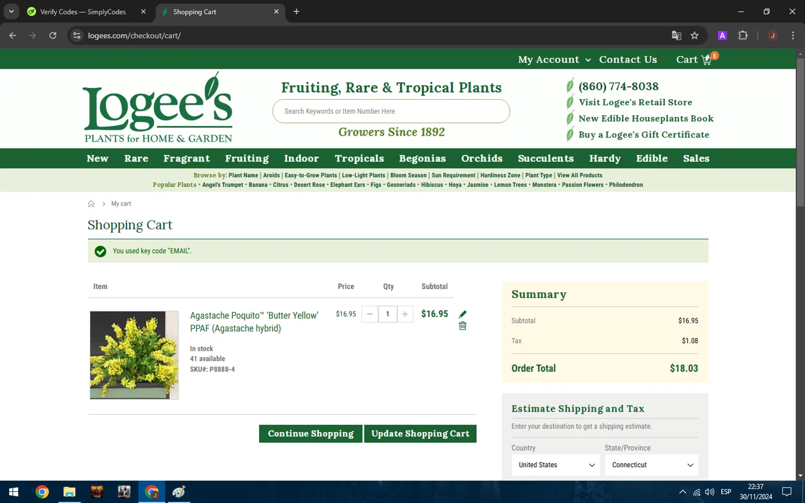Open the notification center icon

point(787,492)
